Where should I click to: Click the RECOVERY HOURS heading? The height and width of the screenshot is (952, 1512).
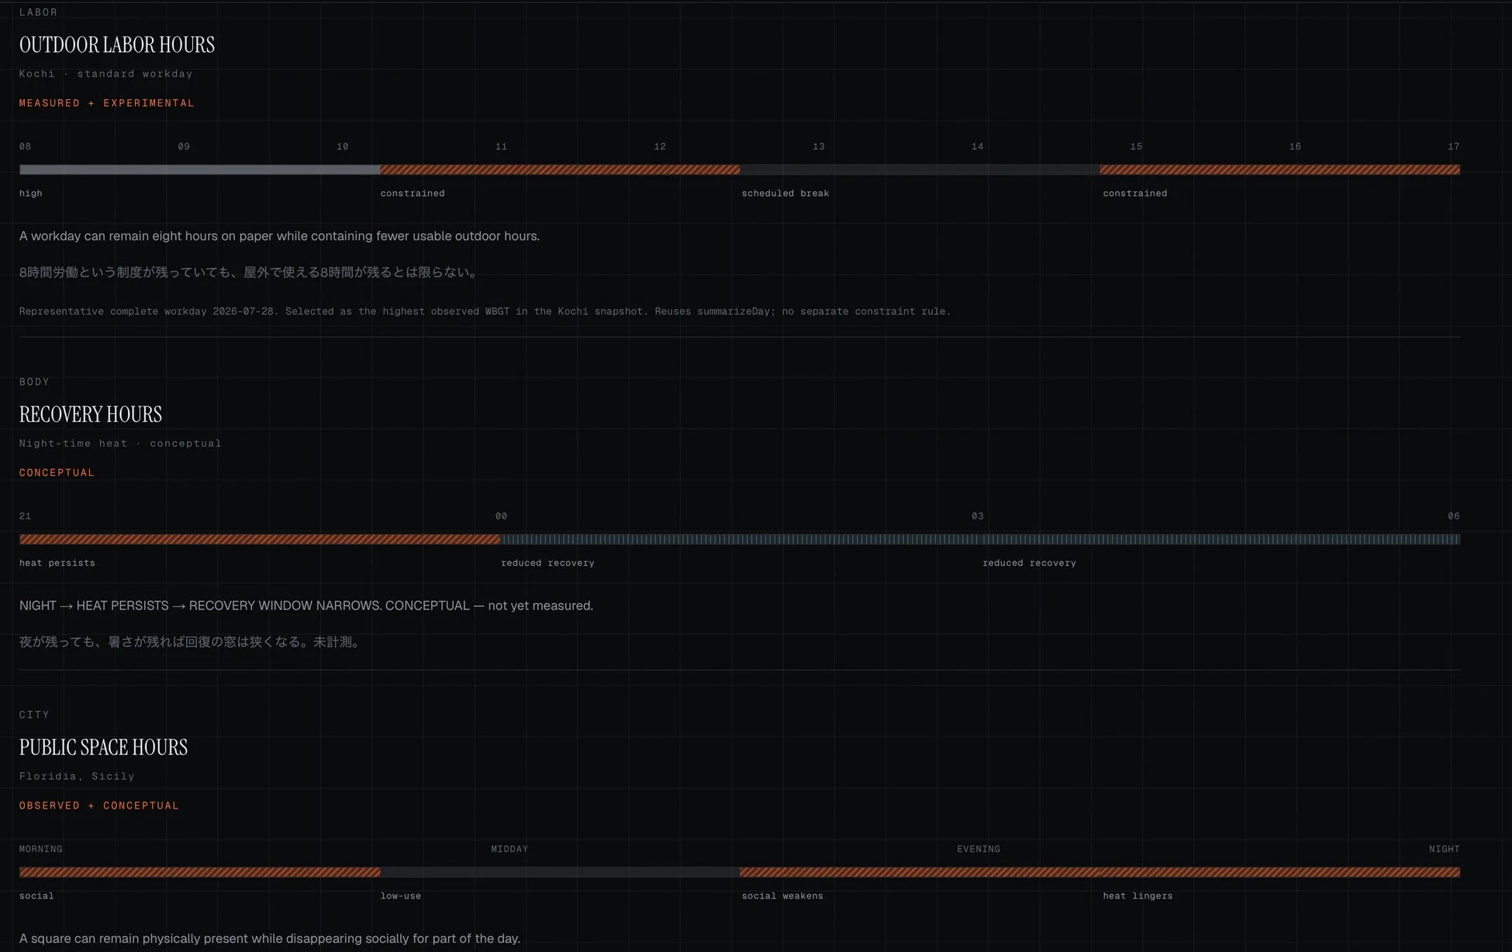coord(91,415)
